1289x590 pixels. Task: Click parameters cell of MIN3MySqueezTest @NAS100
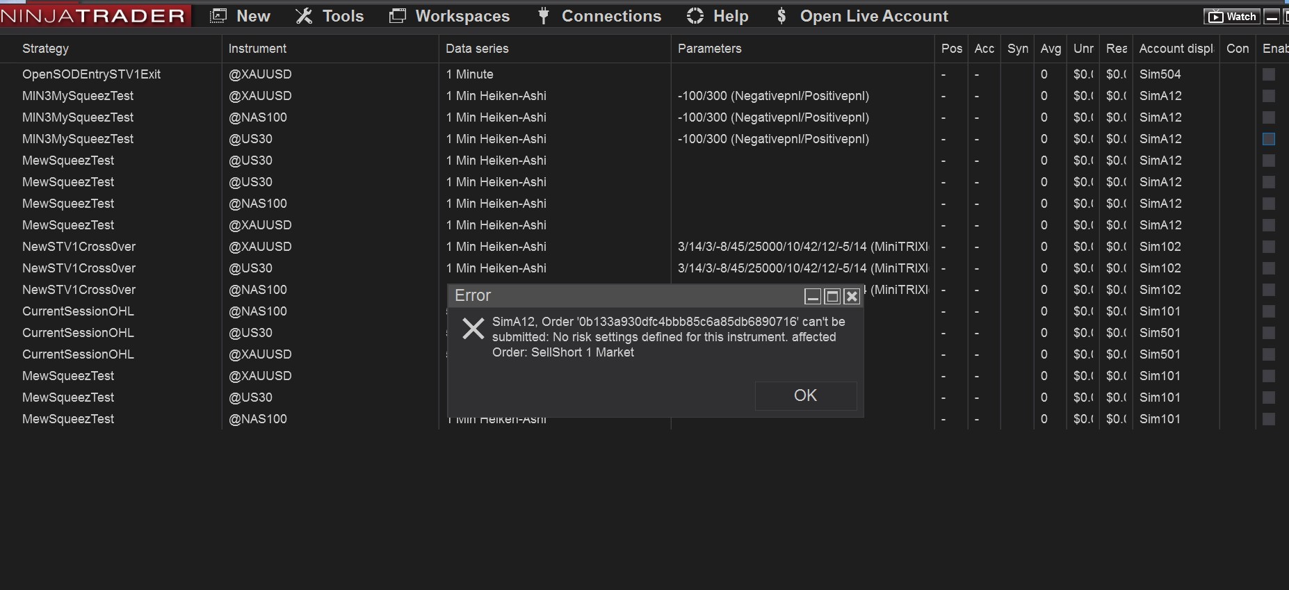click(774, 117)
